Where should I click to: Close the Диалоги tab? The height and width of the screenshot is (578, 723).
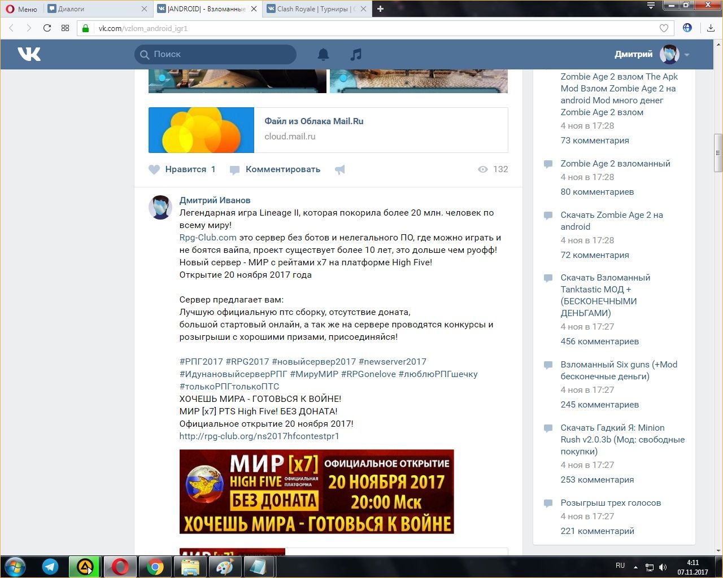click(144, 9)
